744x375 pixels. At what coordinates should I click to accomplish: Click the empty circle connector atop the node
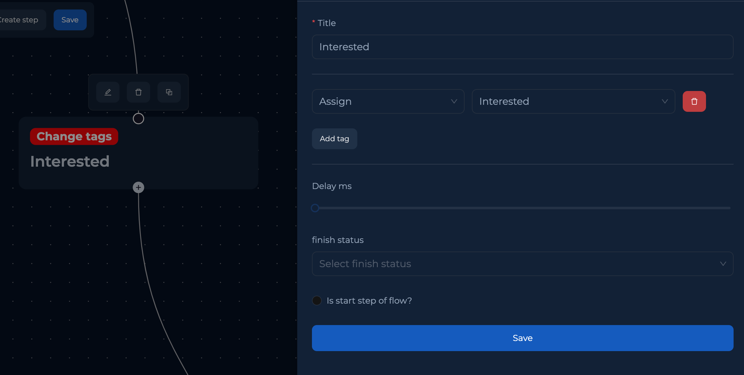click(139, 119)
